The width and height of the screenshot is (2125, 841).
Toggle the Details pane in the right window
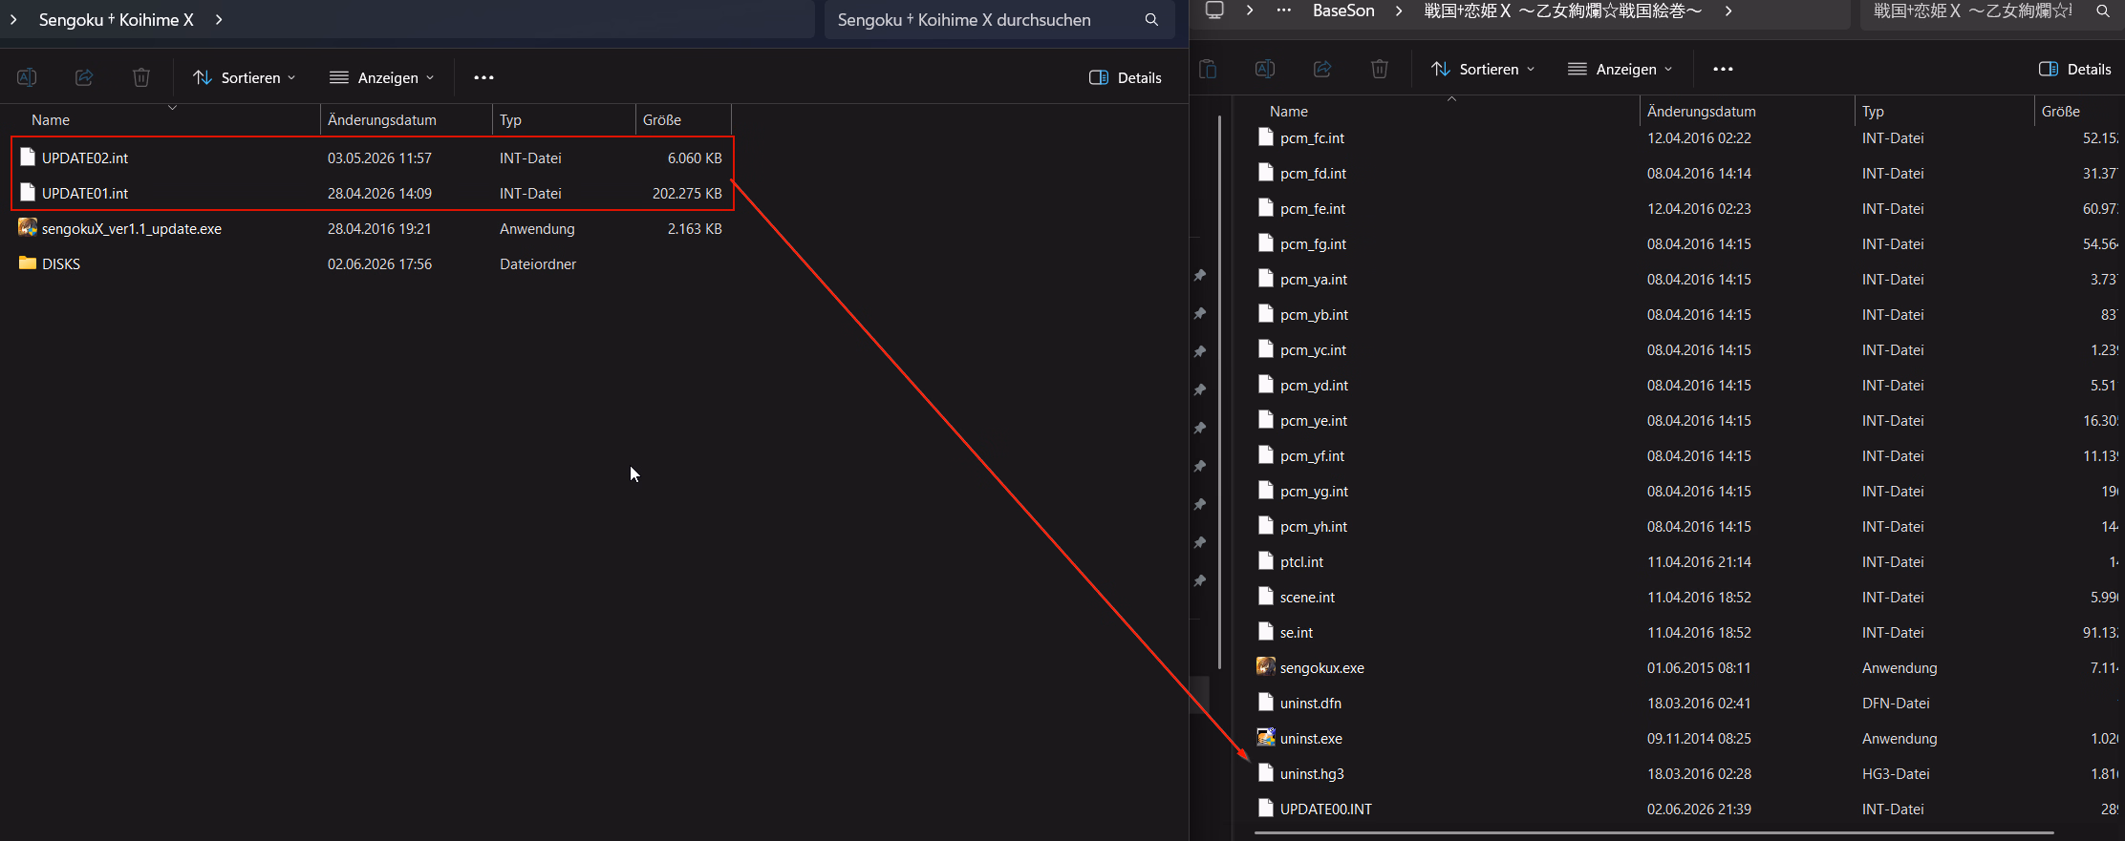(2075, 69)
